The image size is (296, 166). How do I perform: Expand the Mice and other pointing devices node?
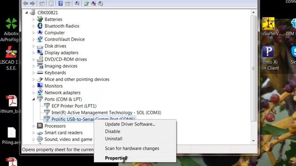[x=34, y=79]
